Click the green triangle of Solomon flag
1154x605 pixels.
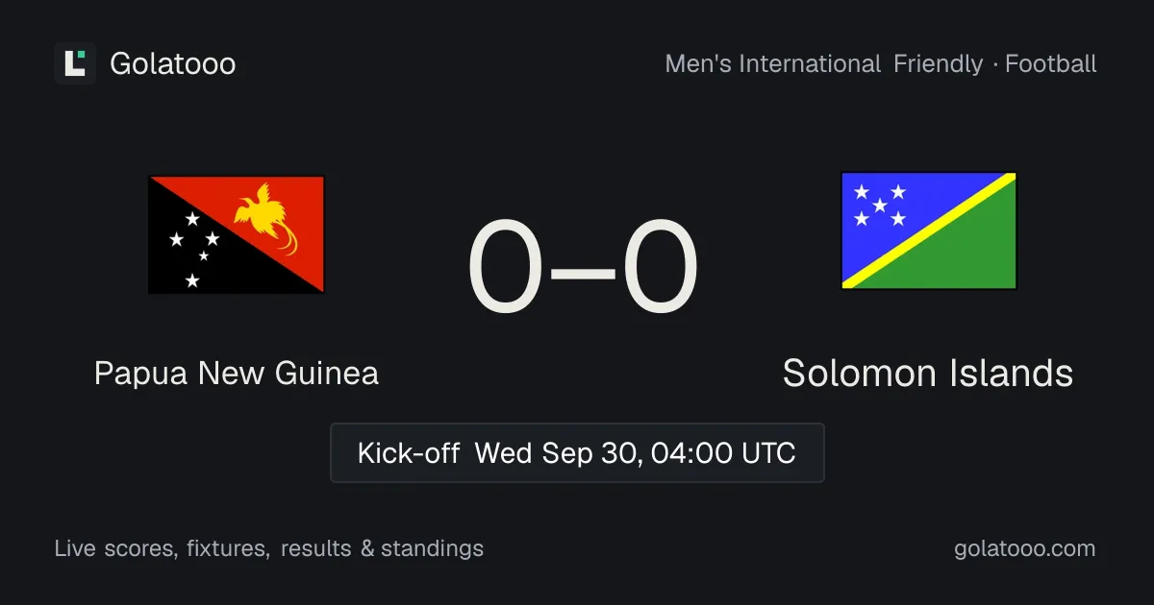962,252
